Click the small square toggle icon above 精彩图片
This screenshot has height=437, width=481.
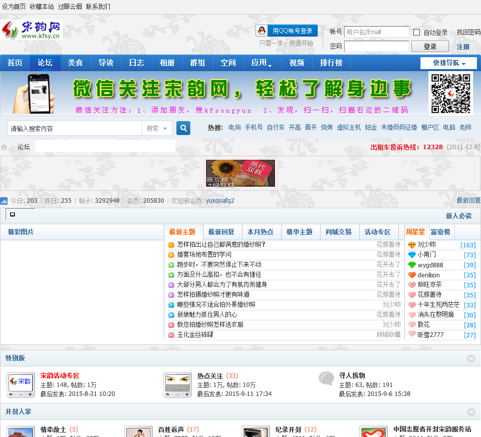[13, 215]
